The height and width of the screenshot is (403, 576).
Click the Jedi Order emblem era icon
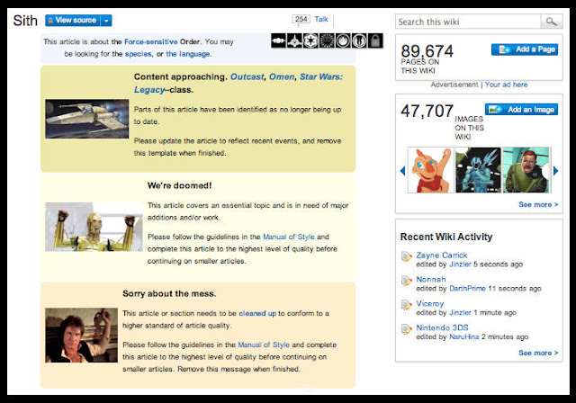pos(359,40)
